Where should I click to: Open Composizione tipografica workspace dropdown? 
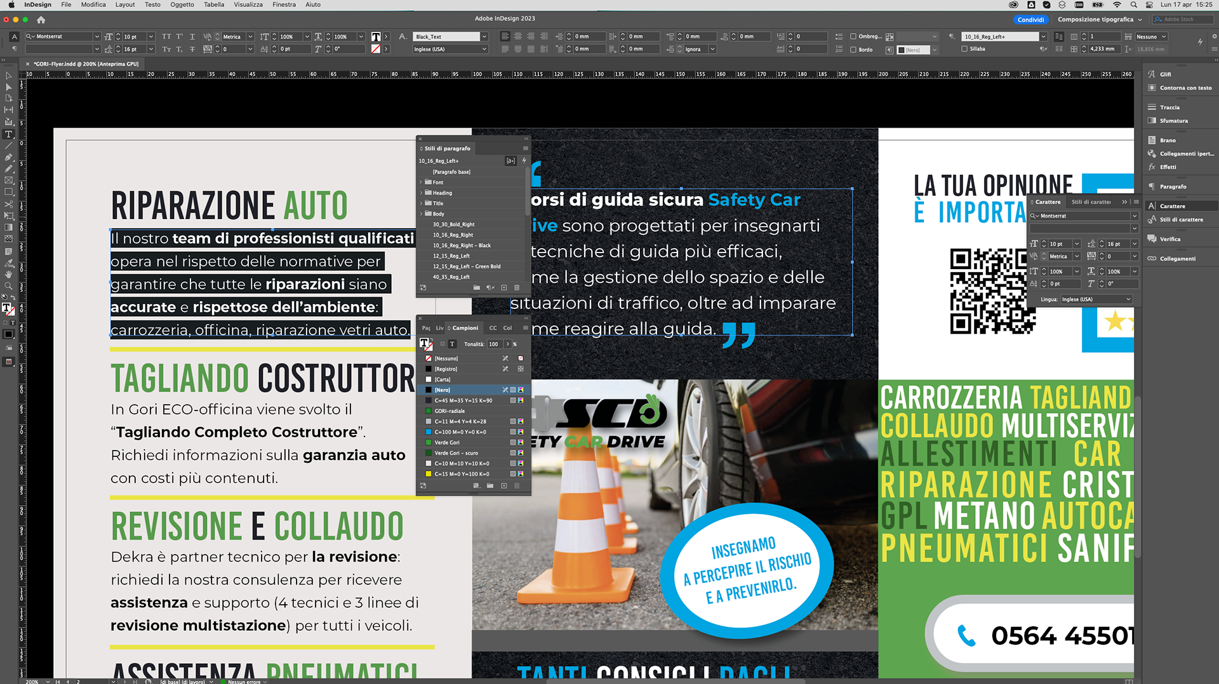[x=1100, y=20]
